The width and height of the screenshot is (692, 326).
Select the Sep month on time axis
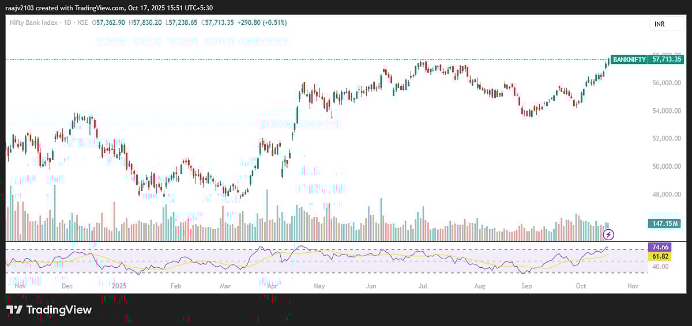[526, 286]
